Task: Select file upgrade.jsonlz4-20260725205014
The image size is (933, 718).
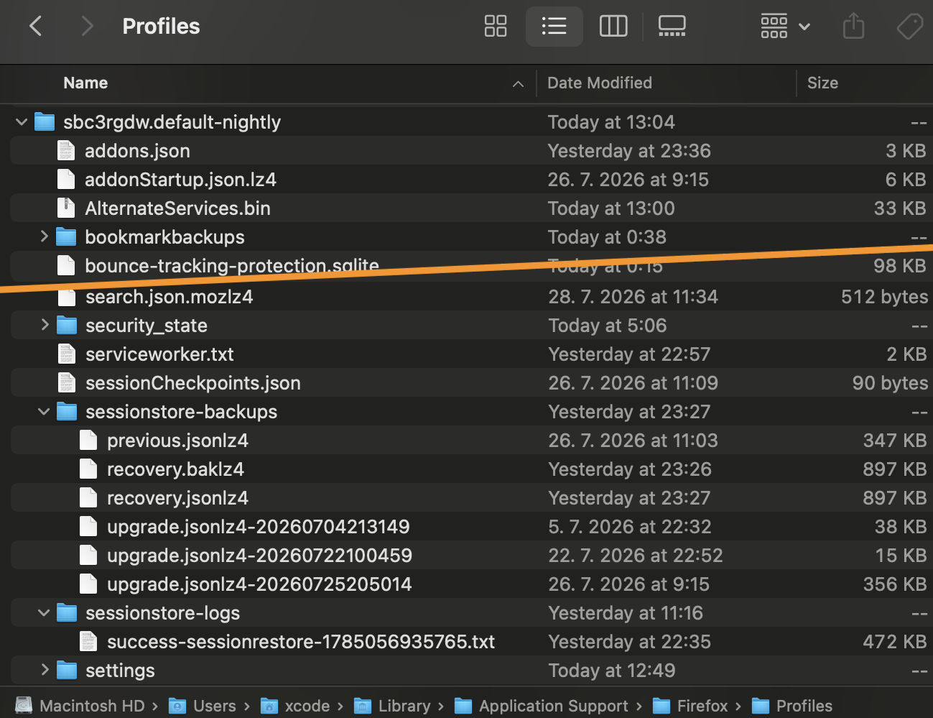Action: (x=259, y=584)
